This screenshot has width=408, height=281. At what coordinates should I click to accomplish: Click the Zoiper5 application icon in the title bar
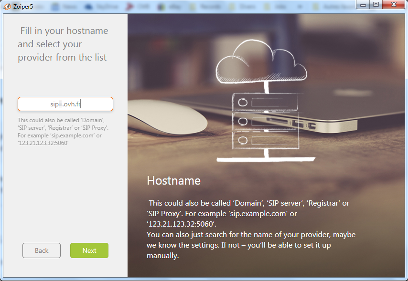(6, 5)
